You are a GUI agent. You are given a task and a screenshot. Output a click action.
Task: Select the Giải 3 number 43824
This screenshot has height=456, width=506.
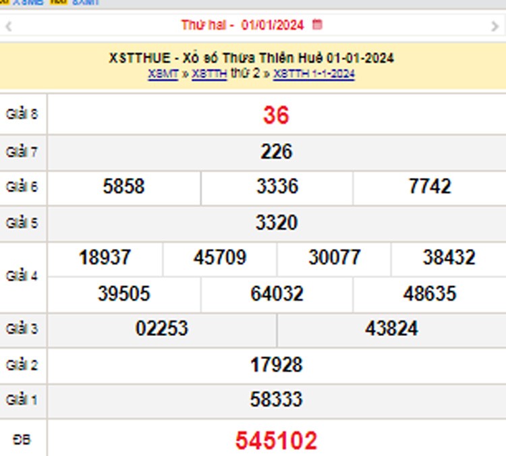tap(391, 329)
